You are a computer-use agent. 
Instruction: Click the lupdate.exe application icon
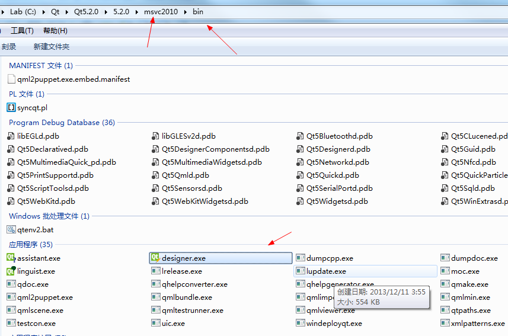pos(301,271)
